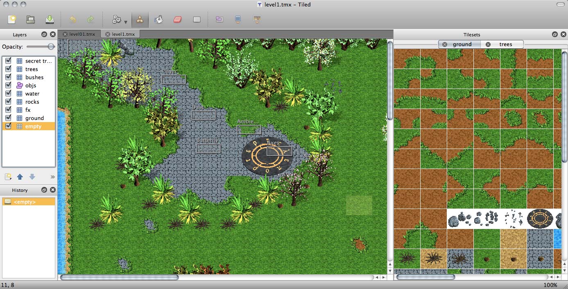
Task: Close the level01.tmx tab
Action: 65,34
